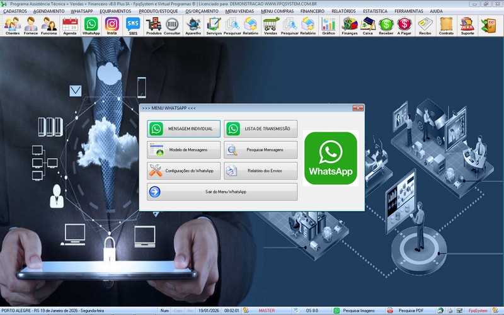Image resolution: width=504 pixels, height=315 pixels.
Task: Click the exit door icon in toolbar
Action: click(489, 26)
